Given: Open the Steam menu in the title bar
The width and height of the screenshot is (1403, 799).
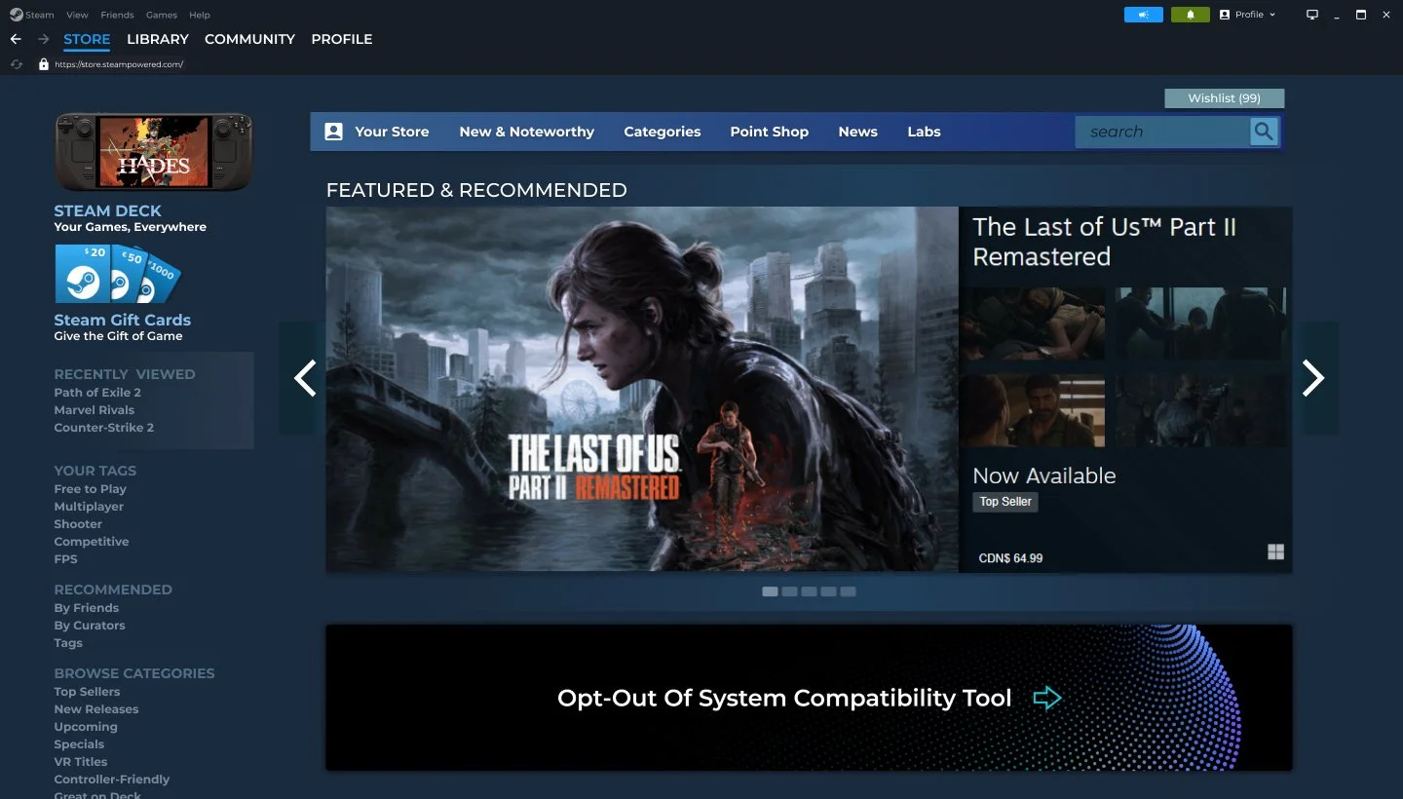Looking at the screenshot, I should click(x=40, y=15).
